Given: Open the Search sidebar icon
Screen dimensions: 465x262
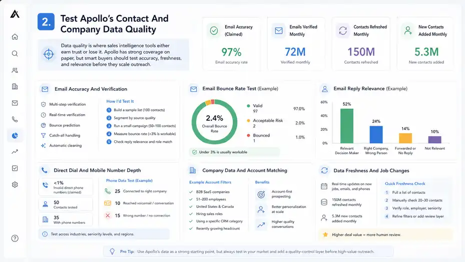Looking at the screenshot, I should 15,54.
